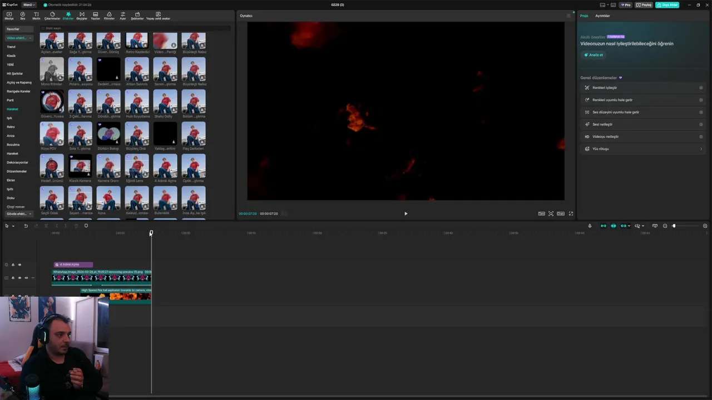This screenshot has height=400, width=712.
Task: Undo the last action in timeline toolbar
Action: [x=26, y=226]
